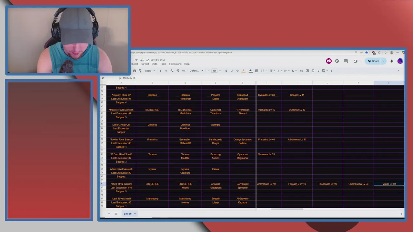The height and width of the screenshot is (232, 413).
Task: Click the browser zoom magnifier icon
Action: coord(356,53)
